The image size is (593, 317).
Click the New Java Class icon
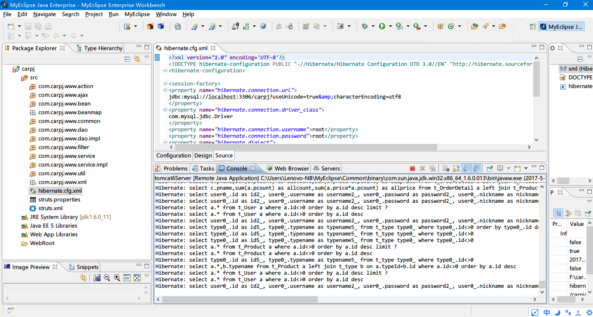451,27
